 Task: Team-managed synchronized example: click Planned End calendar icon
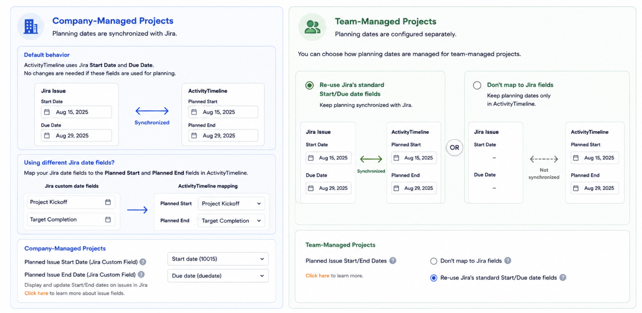[x=396, y=188]
